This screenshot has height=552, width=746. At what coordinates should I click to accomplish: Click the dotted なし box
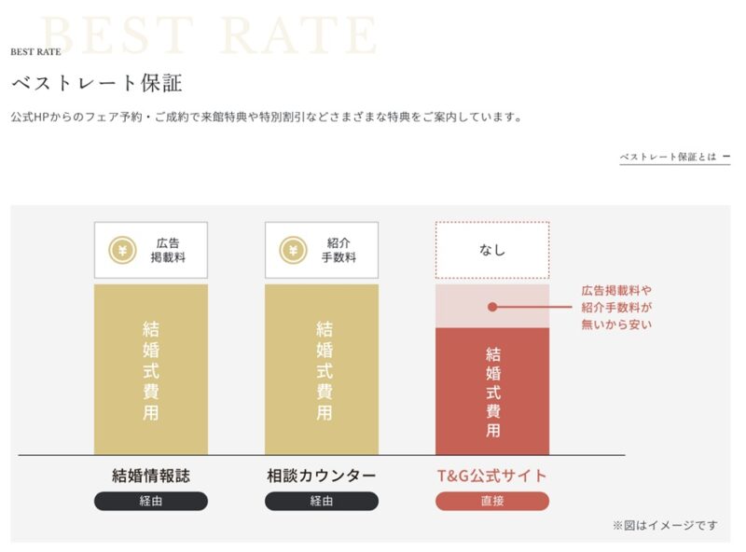pyautogui.click(x=492, y=250)
